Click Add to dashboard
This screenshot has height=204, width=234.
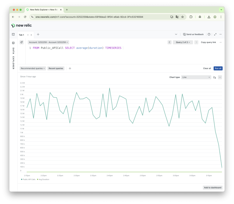coord(212,188)
